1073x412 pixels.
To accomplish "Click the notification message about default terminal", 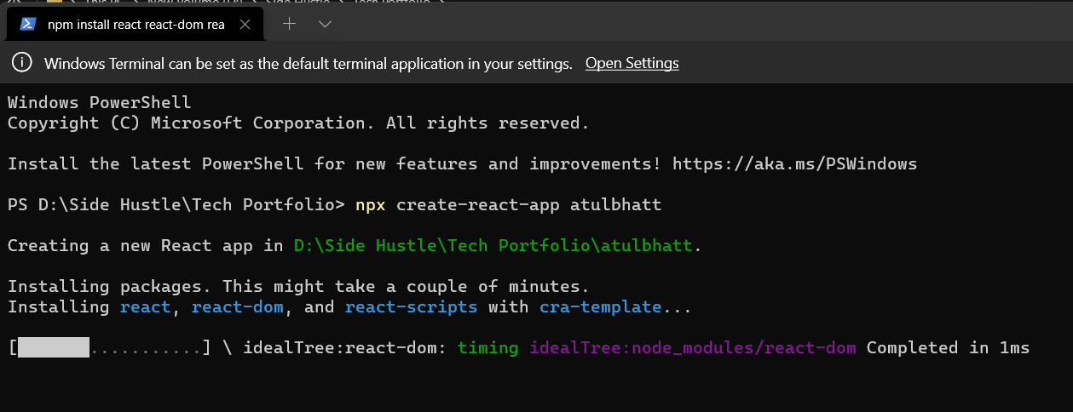I will coord(308,64).
